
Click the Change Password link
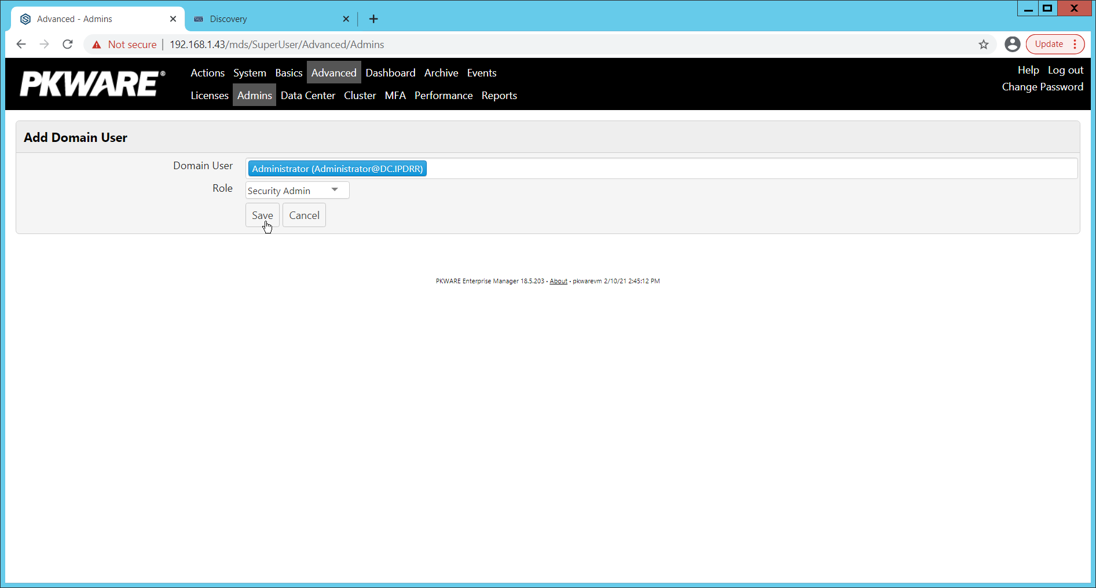1042,86
